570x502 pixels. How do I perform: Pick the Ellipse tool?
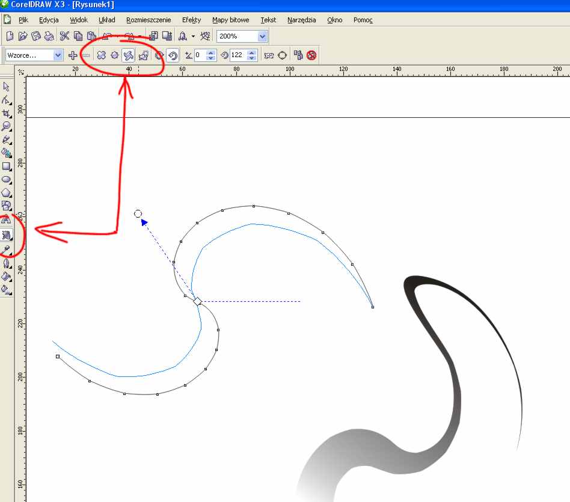(x=7, y=180)
